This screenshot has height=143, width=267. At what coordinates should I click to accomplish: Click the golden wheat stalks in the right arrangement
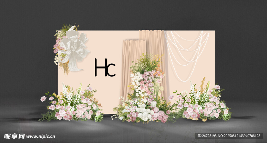click(203, 84)
